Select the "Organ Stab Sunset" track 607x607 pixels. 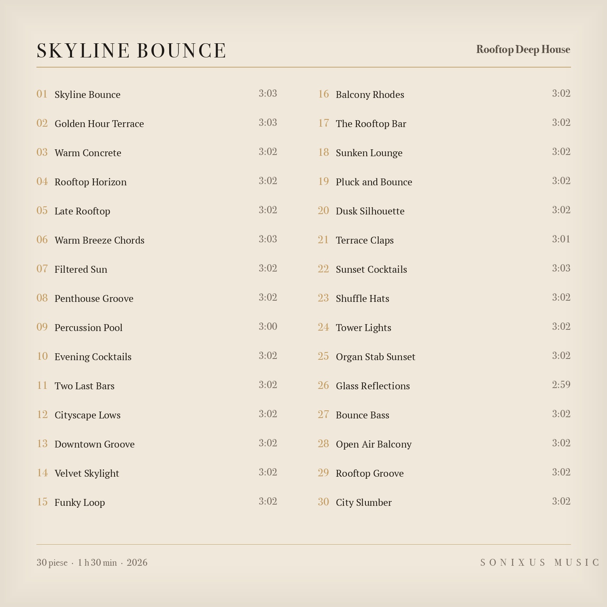[x=376, y=357]
